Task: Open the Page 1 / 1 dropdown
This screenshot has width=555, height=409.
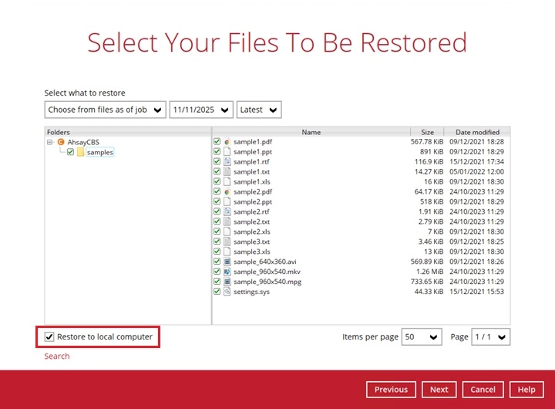Action: 490,336
